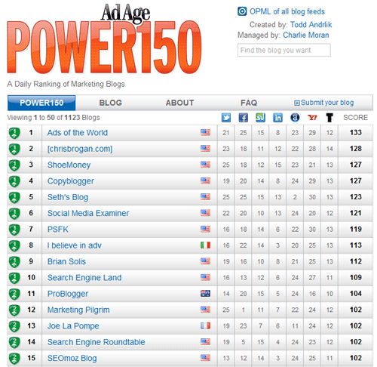This screenshot has width=377, height=367.
Task: Click the US flag on Brian Solis row
Action: click(205, 261)
